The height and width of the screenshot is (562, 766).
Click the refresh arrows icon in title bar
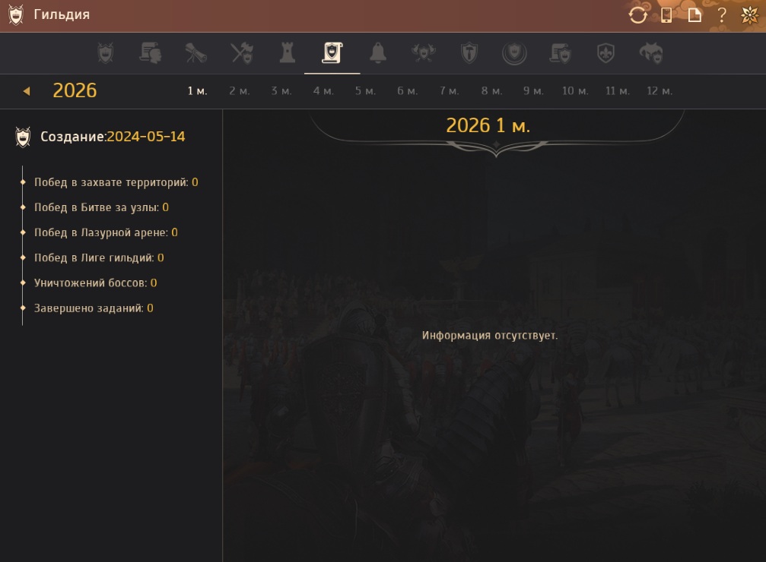pyautogui.click(x=637, y=16)
